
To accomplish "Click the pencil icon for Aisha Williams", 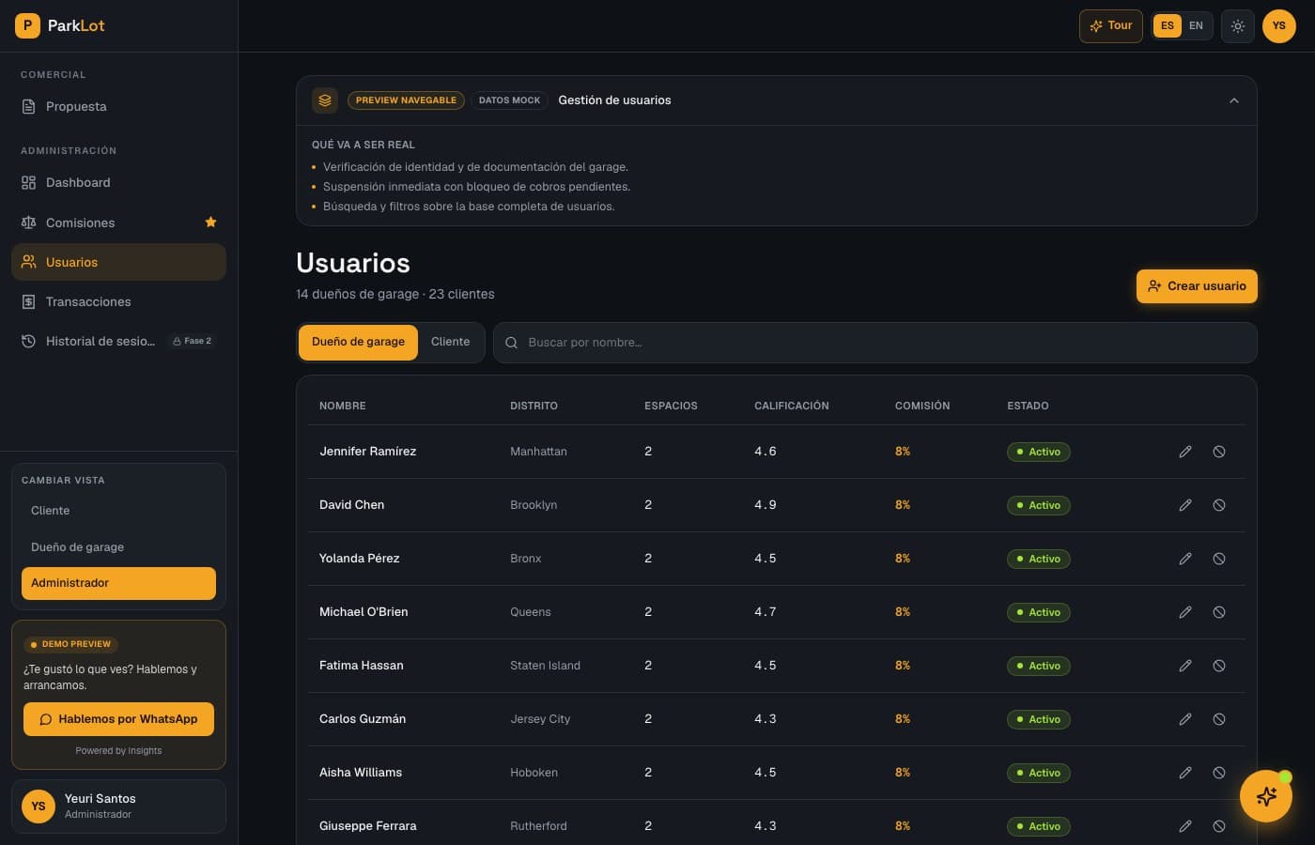I will point(1185,773).
